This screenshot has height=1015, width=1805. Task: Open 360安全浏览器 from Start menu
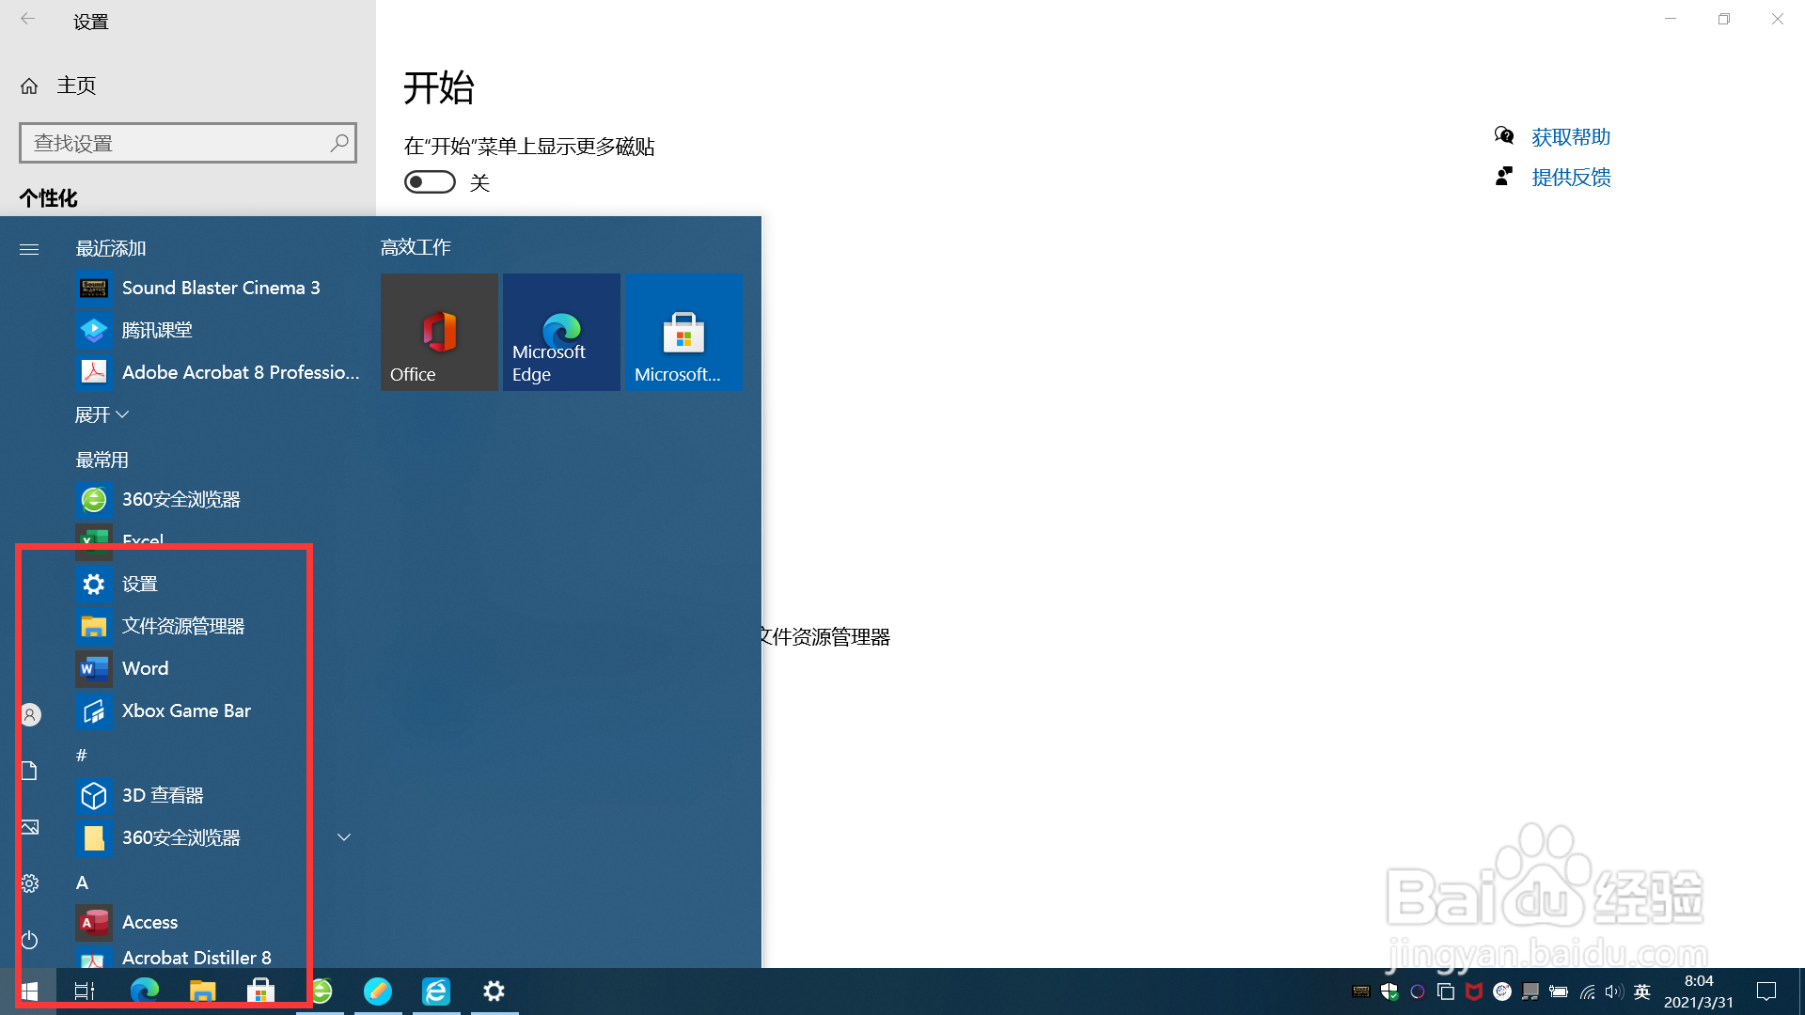tap(180, 836)
